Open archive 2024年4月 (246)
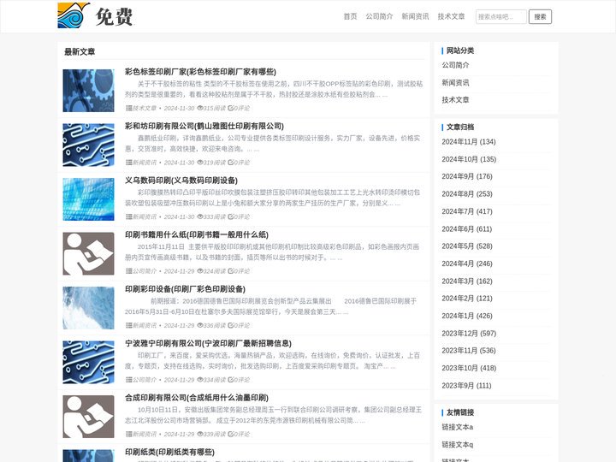Viewport: 616px width, 462px height. [x=467, y=264]
